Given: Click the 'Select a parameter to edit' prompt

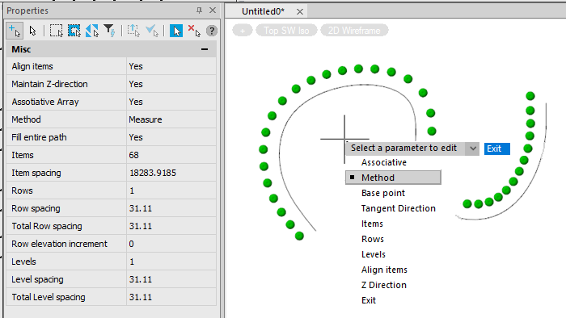Looking at the screenshot, I should pyautogui.click(x=403, y=148).
